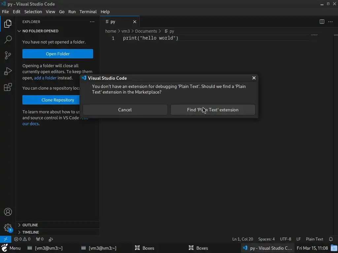Click the Explorer more actions ellipsis
The image size is (338, 253).
click(92, 22)
